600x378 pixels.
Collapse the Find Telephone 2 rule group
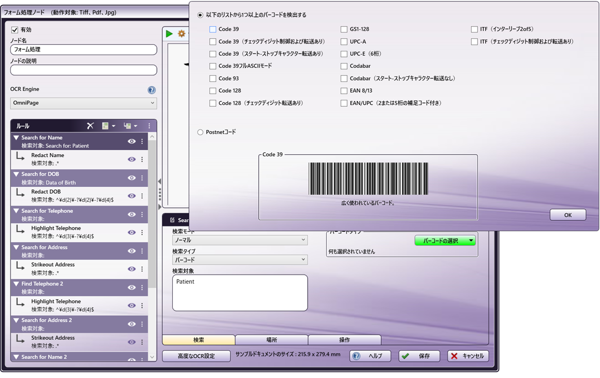coord(16,284)
